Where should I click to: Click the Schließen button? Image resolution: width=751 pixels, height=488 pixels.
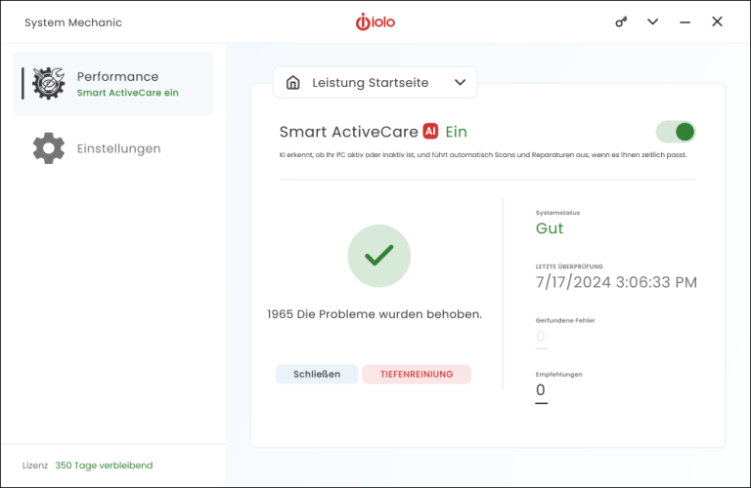[317, 374]
